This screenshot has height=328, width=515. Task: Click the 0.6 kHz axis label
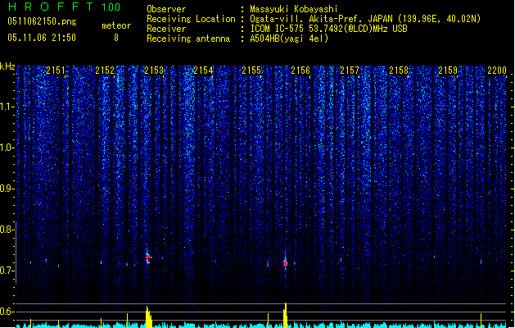pyautogui.click(x=7, y=312)
